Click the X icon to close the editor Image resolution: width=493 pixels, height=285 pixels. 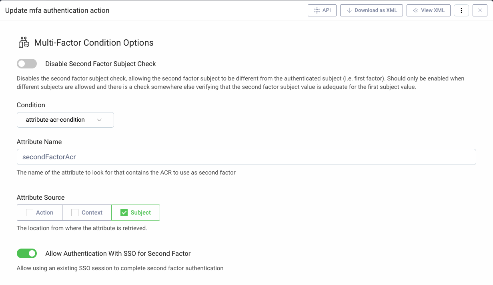[x=480, y=10]
